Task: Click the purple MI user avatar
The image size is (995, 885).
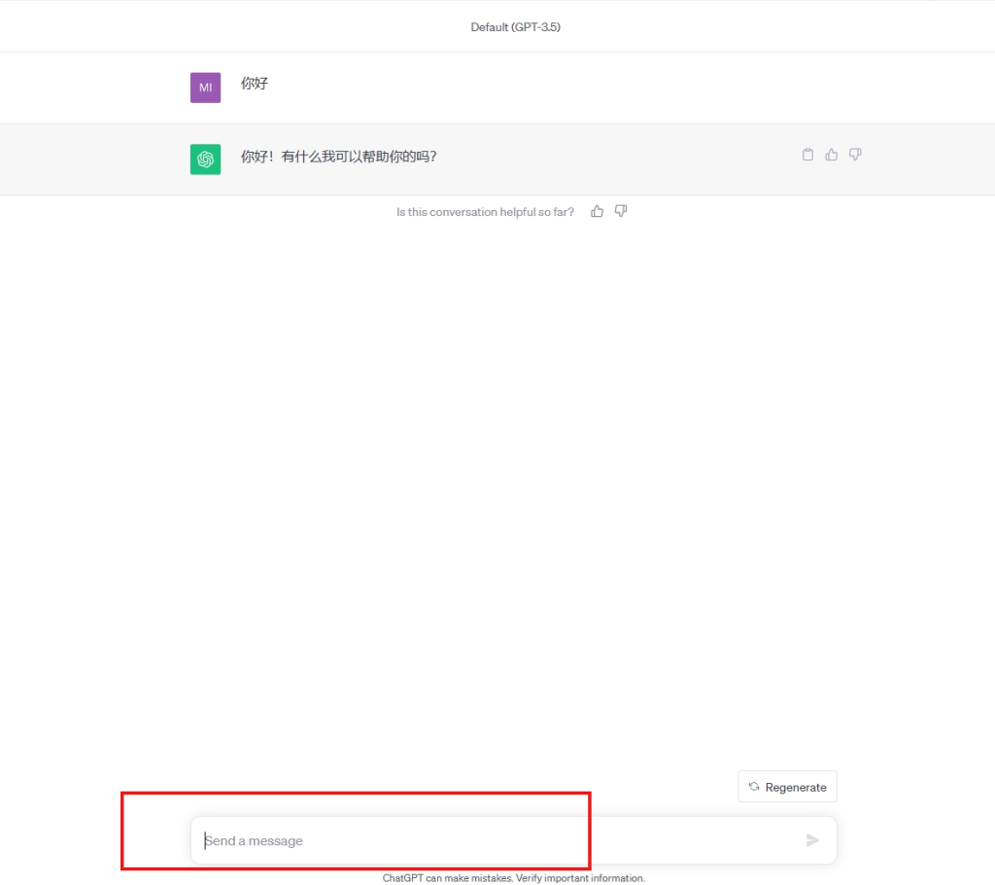Action: coord(205,88)
